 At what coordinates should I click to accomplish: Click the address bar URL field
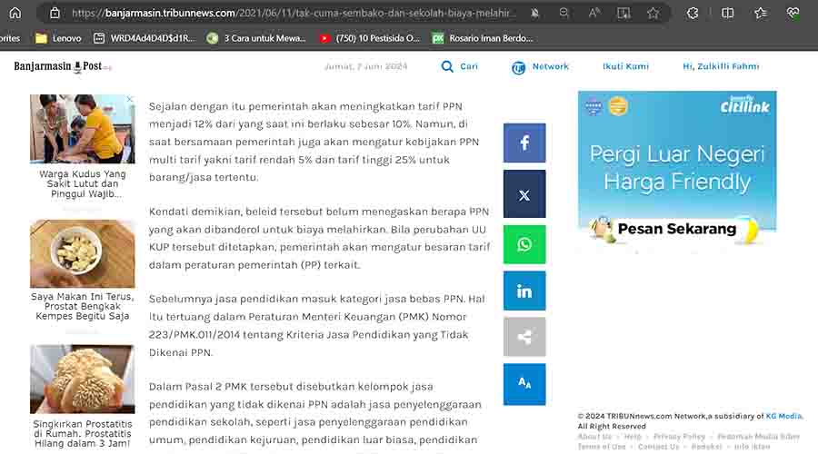pyautogui.click(x=291, y=13)
